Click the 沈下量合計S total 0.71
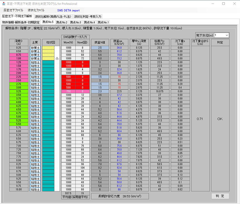This screenshot has width=240, height=204. pos(200,119)
